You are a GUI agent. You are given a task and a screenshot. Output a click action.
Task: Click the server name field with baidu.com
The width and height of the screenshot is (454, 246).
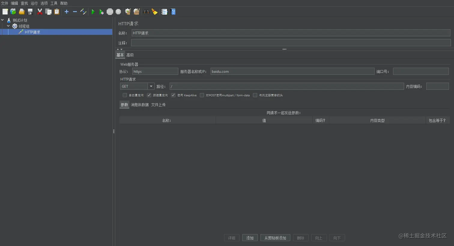coord(292,71)
